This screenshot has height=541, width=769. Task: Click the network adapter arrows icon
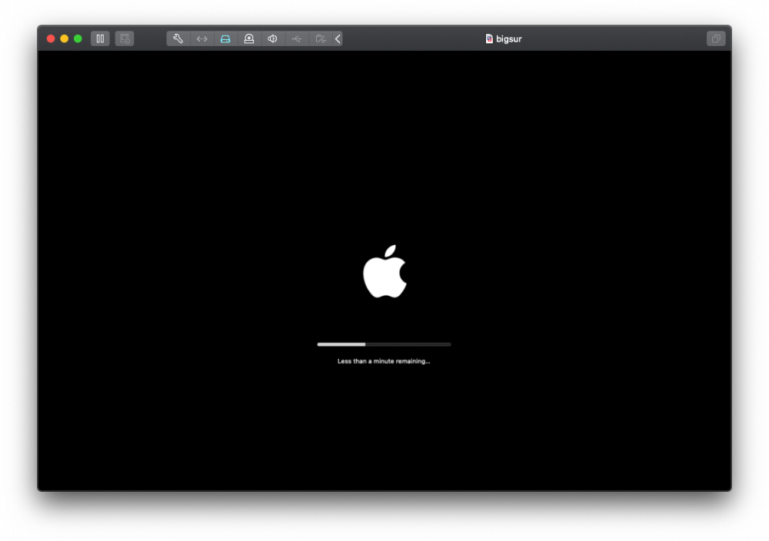[202, 38]
